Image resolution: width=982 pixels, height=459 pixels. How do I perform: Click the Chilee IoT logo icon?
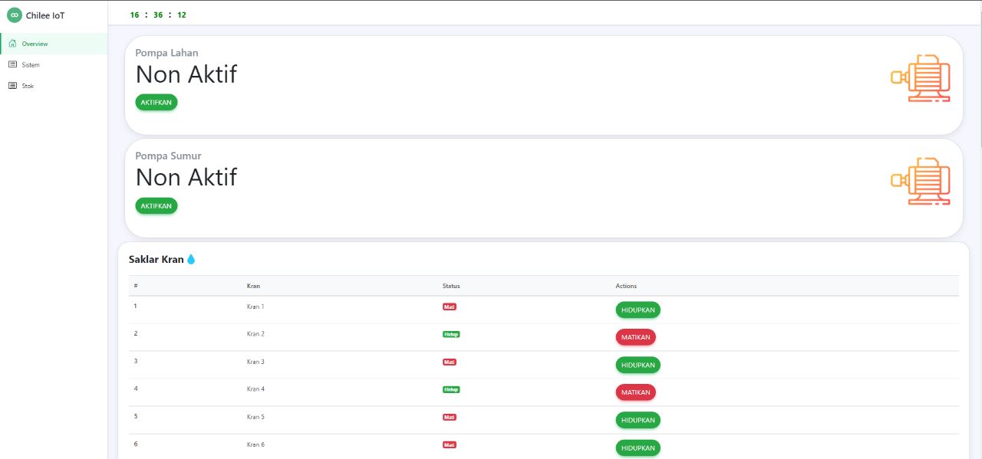(15, 15)
